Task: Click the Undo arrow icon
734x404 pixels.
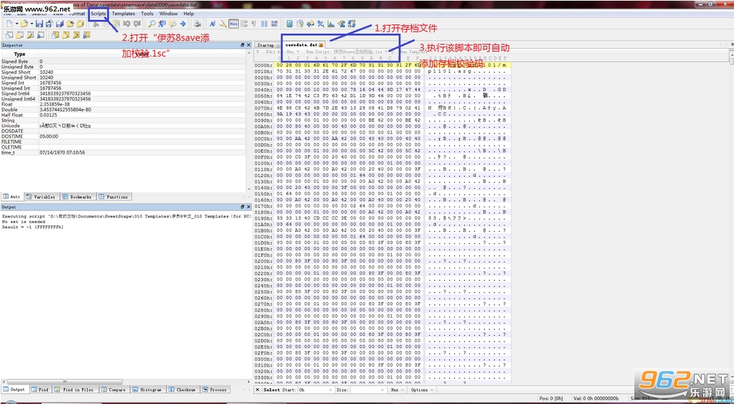Action: tap(126, 24)
